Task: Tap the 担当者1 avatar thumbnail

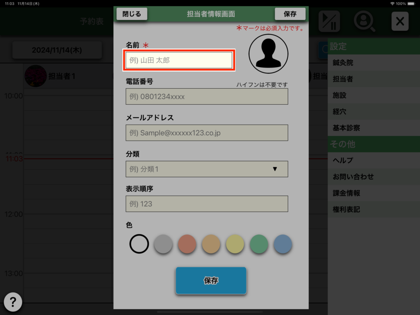Action: click(x=35, y=76)
